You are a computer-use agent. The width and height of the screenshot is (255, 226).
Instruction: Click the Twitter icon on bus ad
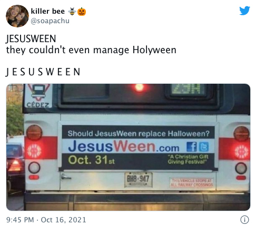(x=204, y=147)
